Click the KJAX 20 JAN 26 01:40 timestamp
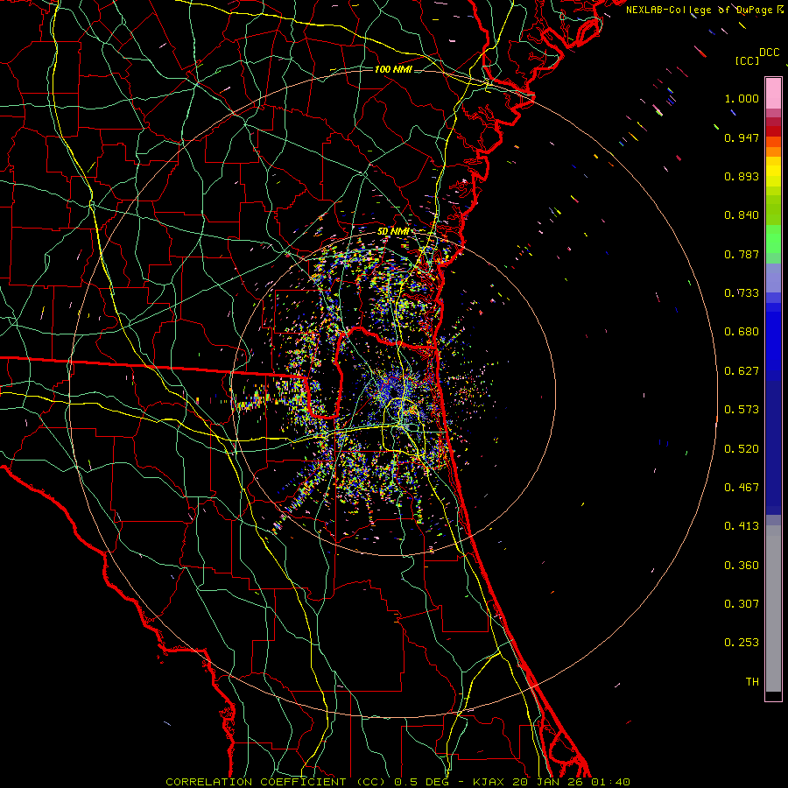The image size is (788, 788). (552, 782)
